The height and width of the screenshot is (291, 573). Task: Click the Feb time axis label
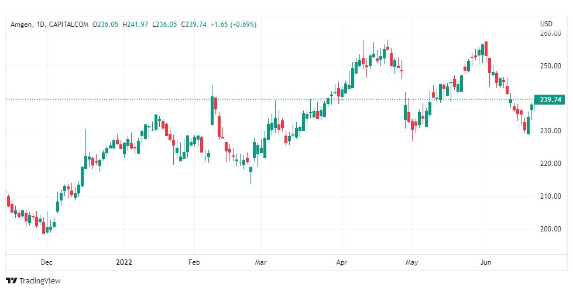click(194, 262)
